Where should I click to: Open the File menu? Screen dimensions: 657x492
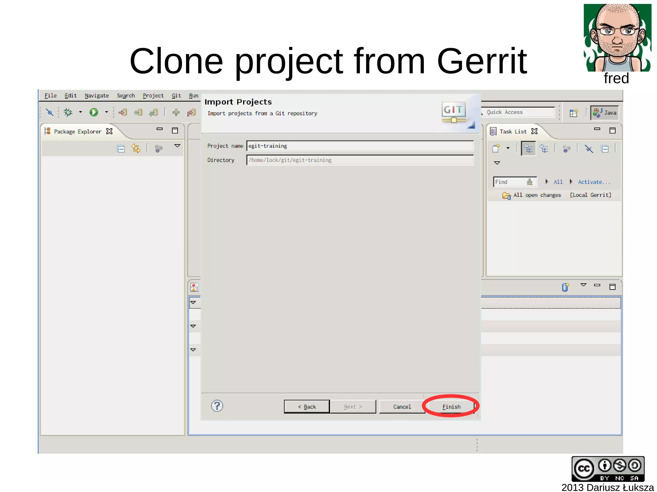coord(50,96)
